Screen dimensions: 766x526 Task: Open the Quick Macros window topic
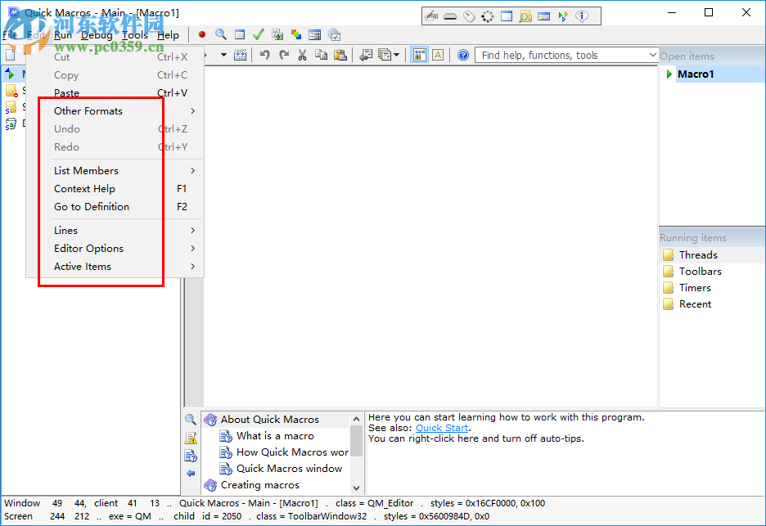289,469
